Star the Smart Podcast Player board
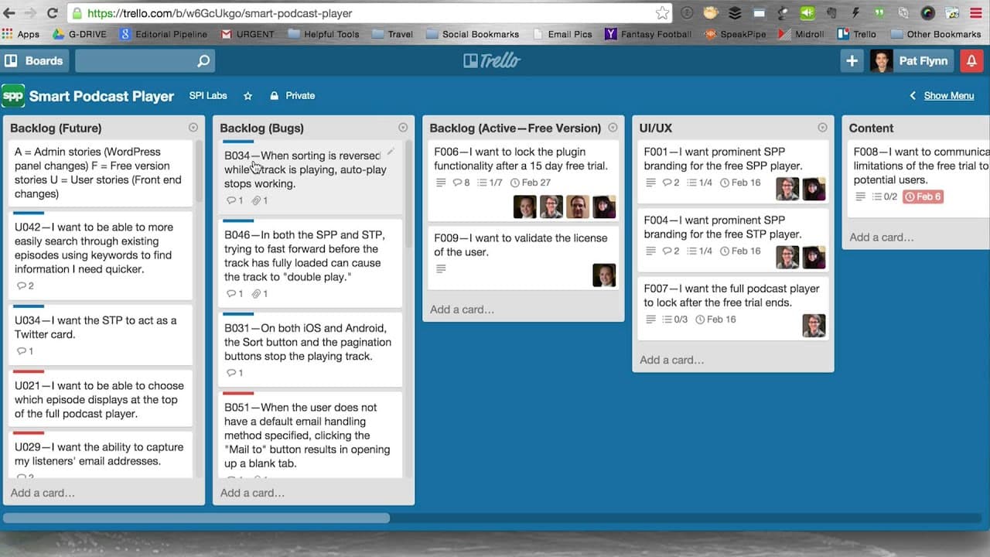The height and width of the screenshot is (557, 990). [248, 96]
